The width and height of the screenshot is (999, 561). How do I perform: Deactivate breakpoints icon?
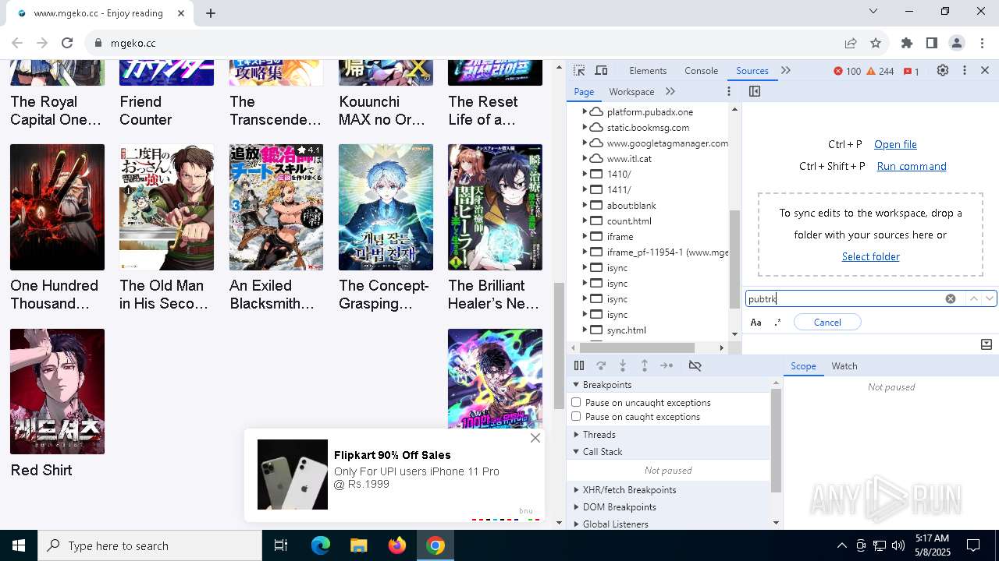pyautogui.click(x=695, y=365)
